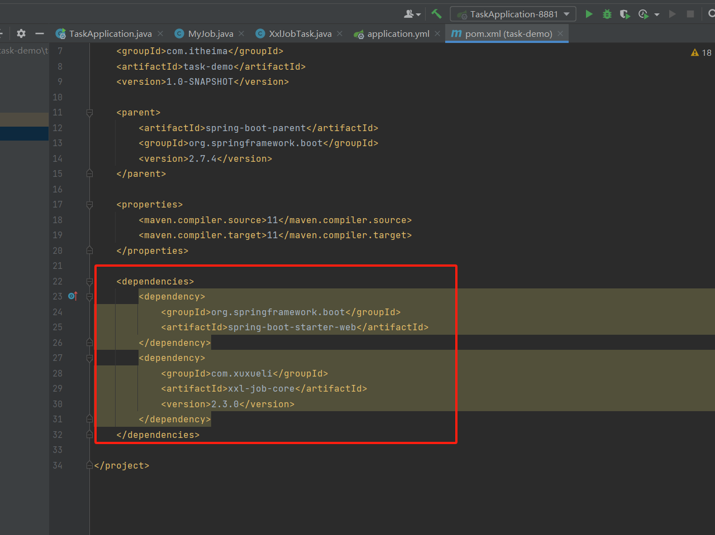Screen dimensions: 715x535
Task: Click line number 34 in the gutter
Action: (x=58, y=465)
